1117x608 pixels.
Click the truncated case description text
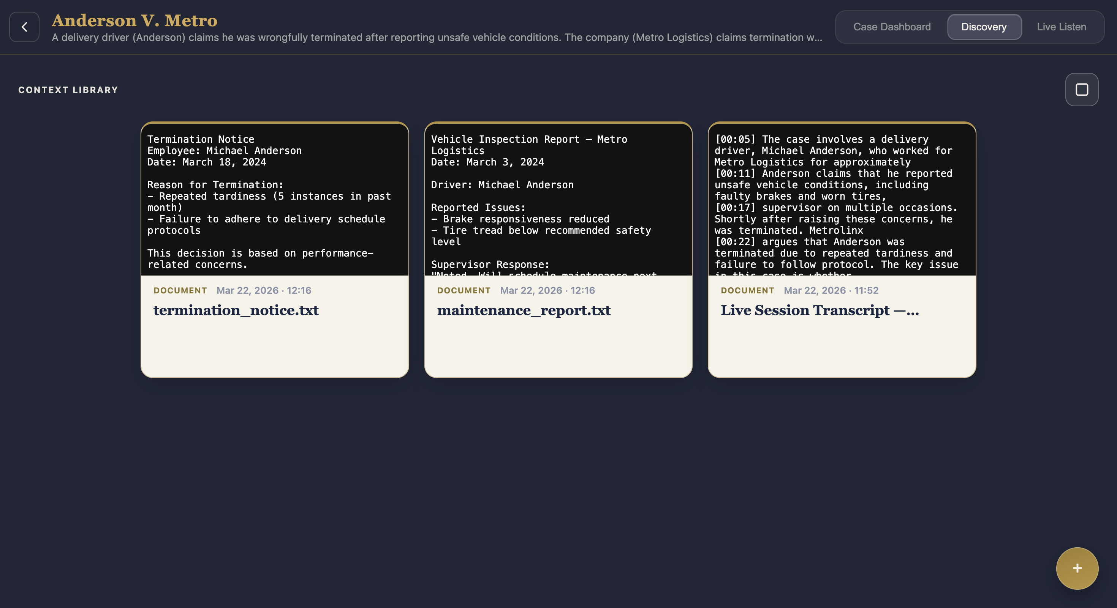436,38
